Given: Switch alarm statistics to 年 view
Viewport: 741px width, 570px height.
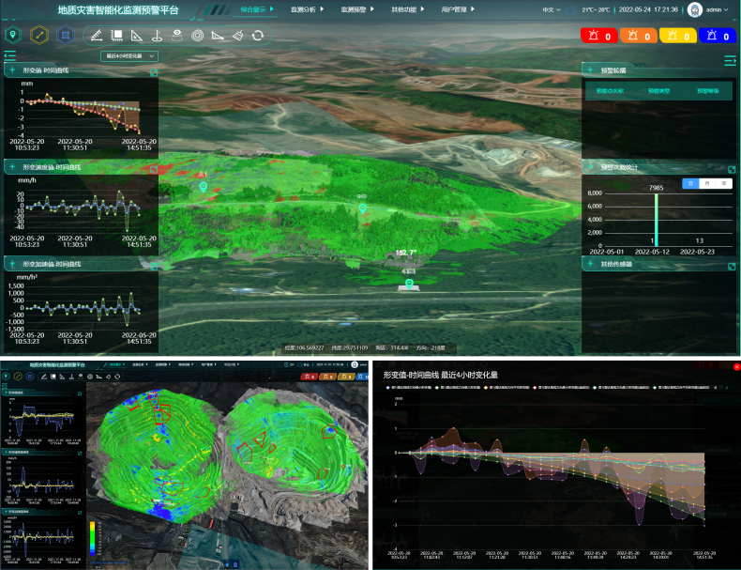Looking at the screenshot, I should click(x=722, y=183).
